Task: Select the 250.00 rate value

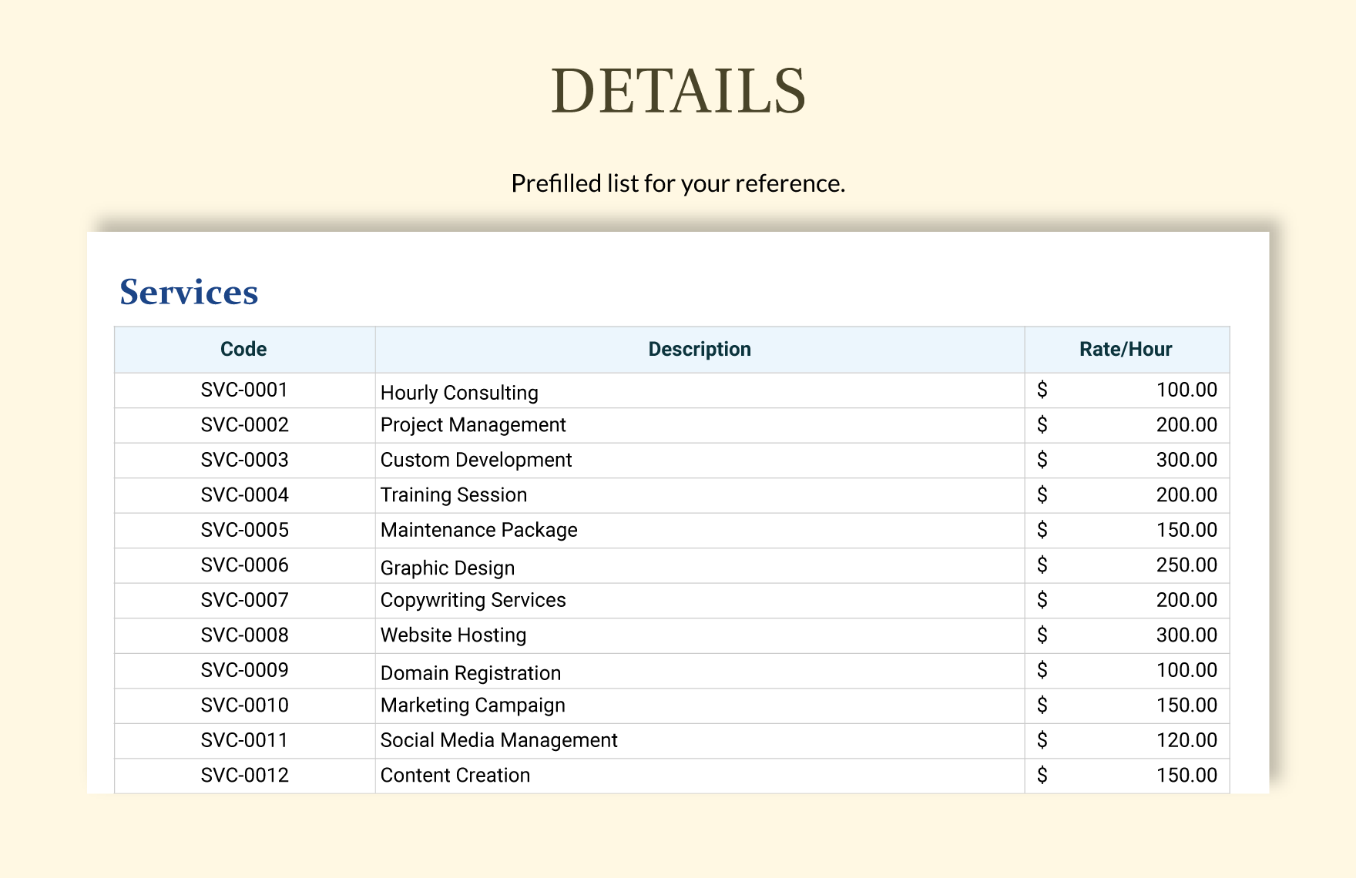Action: pyautogui.click(x=1186, y=565)
